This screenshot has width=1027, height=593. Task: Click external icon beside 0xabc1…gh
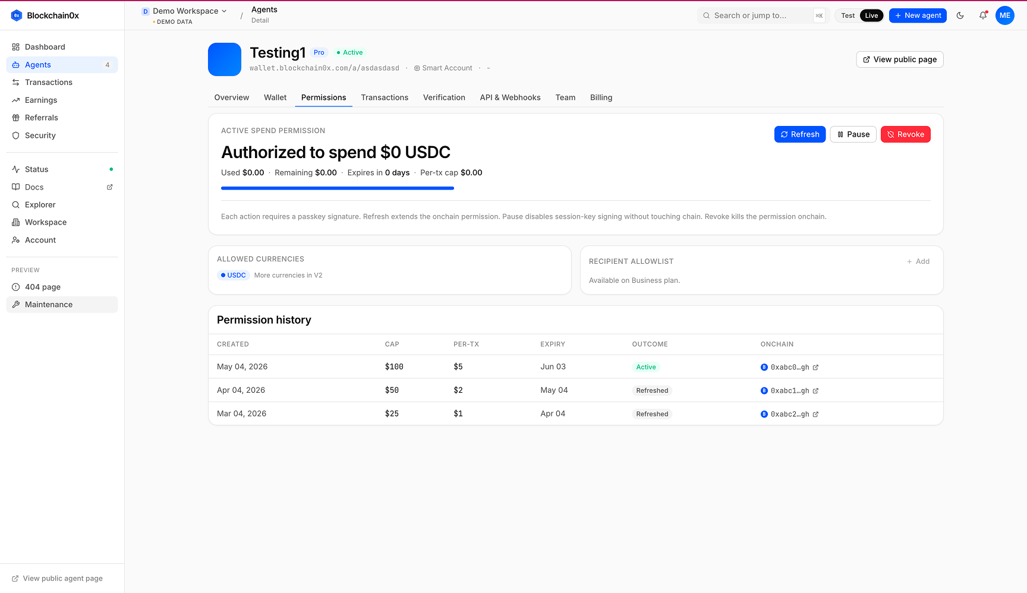[815, 390]
